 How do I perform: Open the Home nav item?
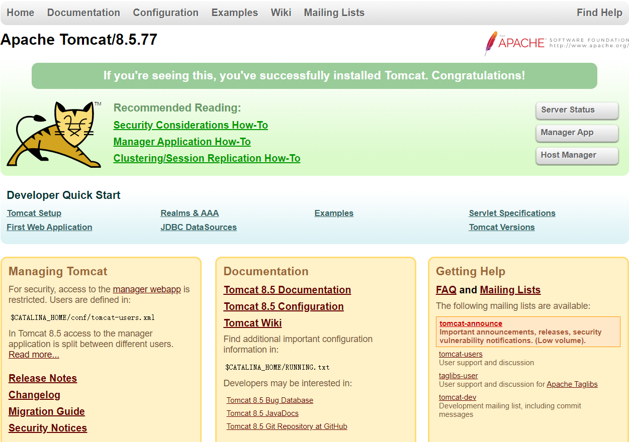pos(21,13)
